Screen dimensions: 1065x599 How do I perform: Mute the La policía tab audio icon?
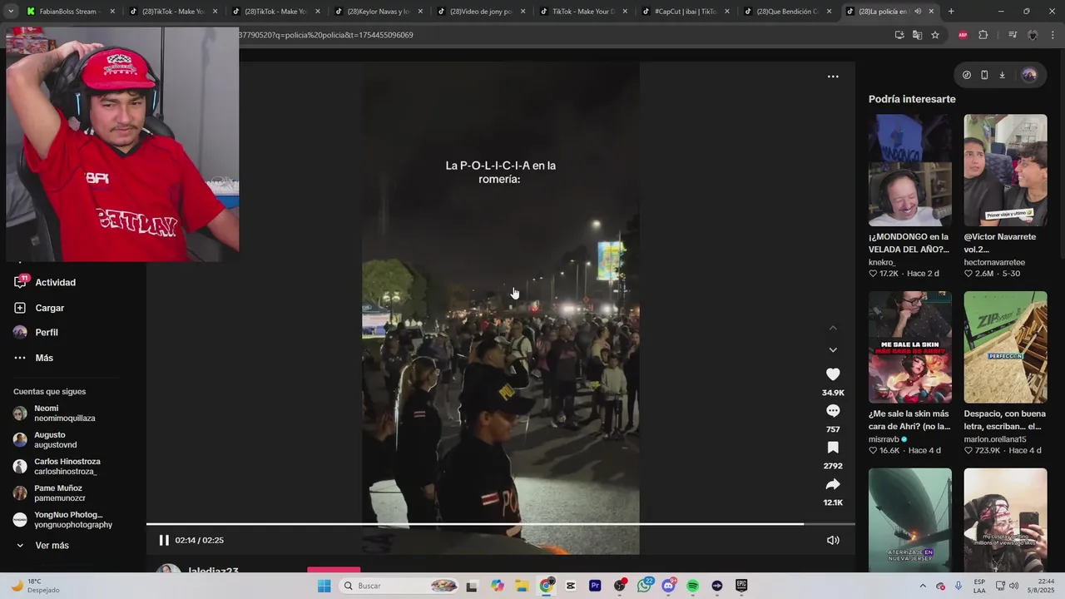point(918,12)
